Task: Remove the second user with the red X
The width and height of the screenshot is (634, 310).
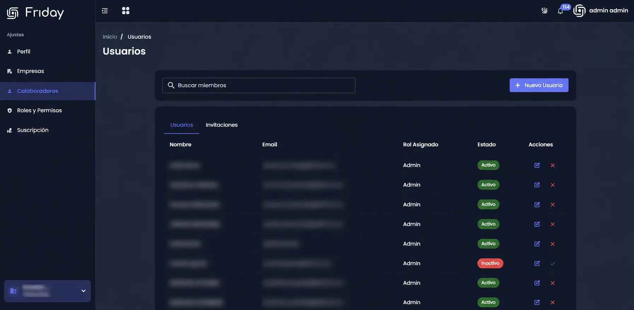Action: click(x=552, y=185)
